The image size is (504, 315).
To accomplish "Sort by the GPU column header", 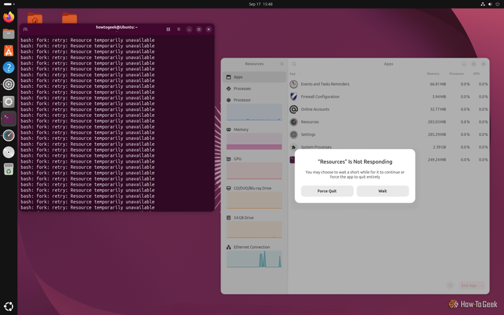I will pos(476,73).
